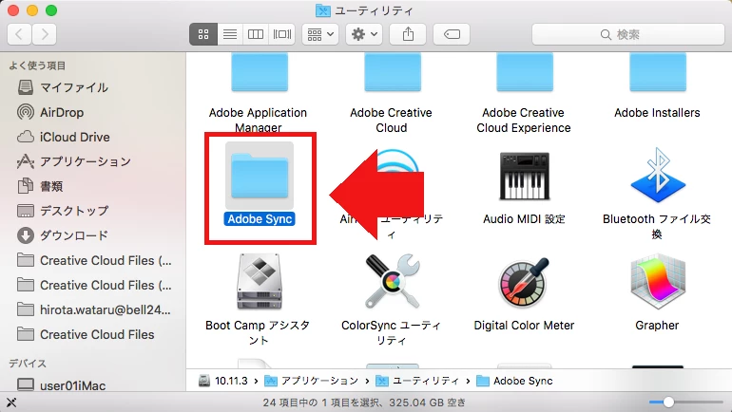732x412 pixels.
Task: Open hirota.wataru@bell24 sidebar folder
Action: tap(92, 309)
